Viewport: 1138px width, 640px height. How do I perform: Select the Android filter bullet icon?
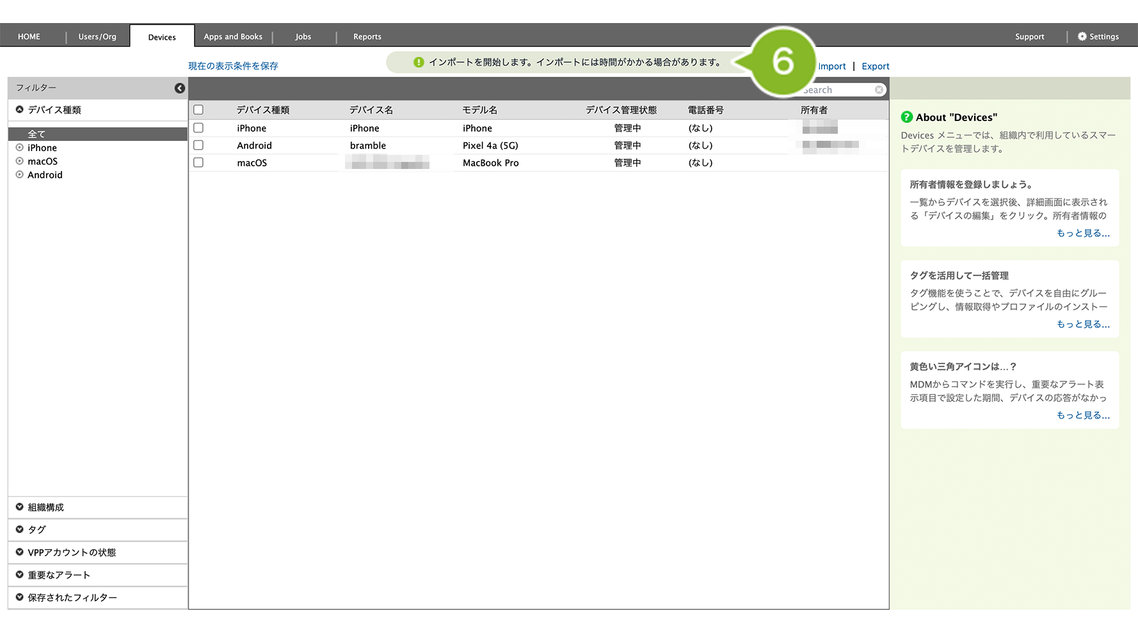click(x=20, y=175)
